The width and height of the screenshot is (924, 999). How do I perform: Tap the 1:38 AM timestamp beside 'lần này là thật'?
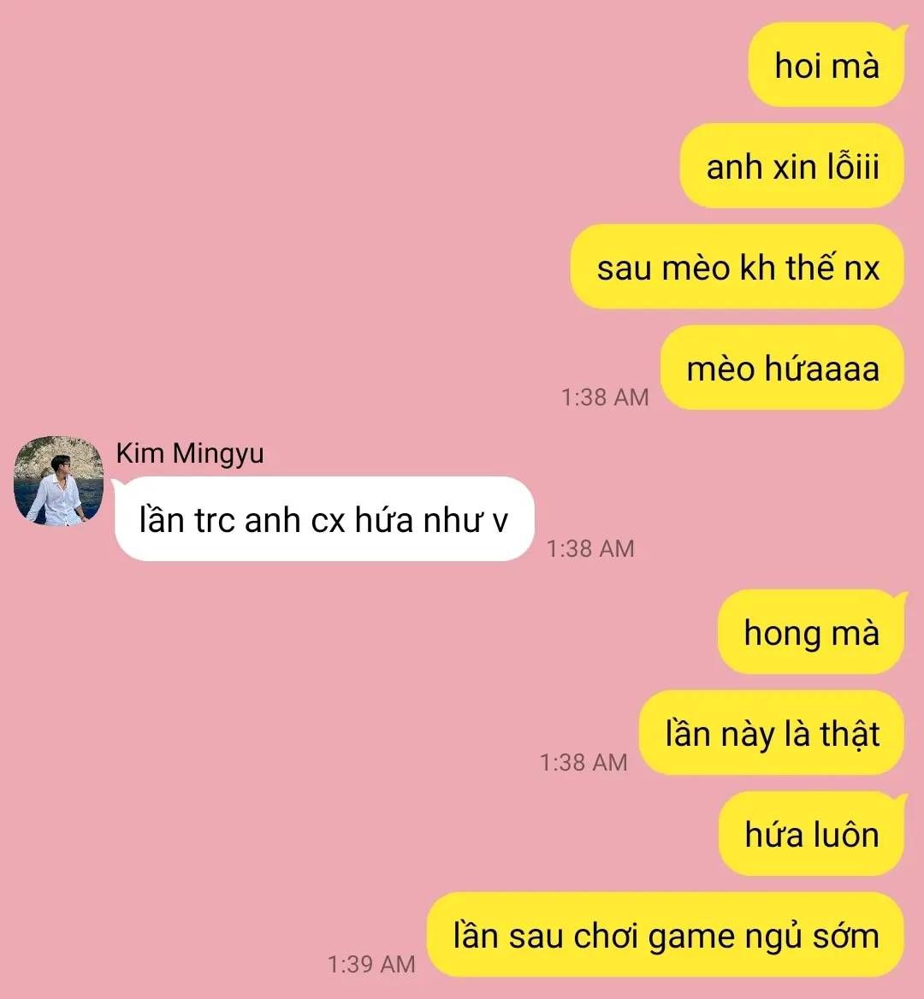click(x=583, y=762)
